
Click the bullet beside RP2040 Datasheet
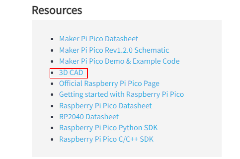pos(52,117)
